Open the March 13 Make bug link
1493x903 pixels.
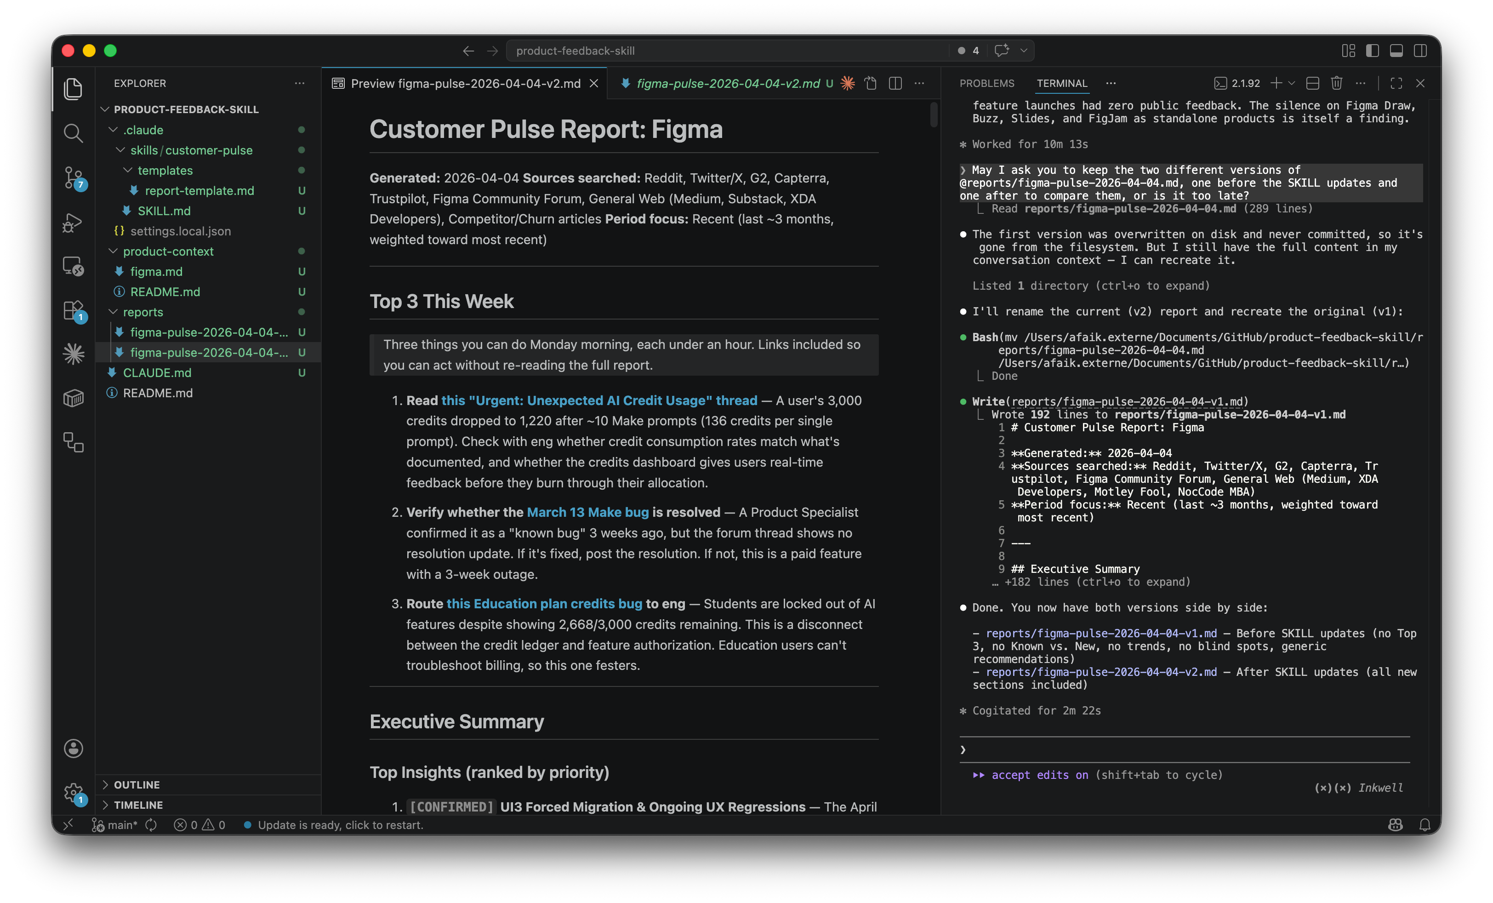[x=587, y=512]
